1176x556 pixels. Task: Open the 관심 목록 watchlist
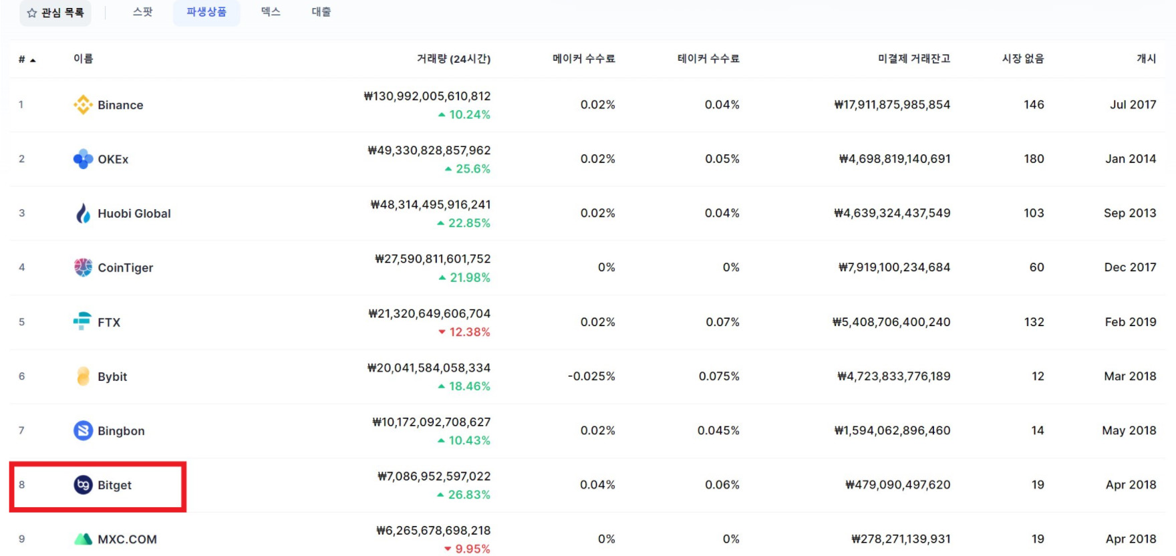55,13
